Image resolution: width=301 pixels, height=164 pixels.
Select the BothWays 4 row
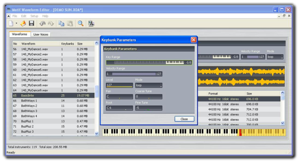[x=53, y=116]
